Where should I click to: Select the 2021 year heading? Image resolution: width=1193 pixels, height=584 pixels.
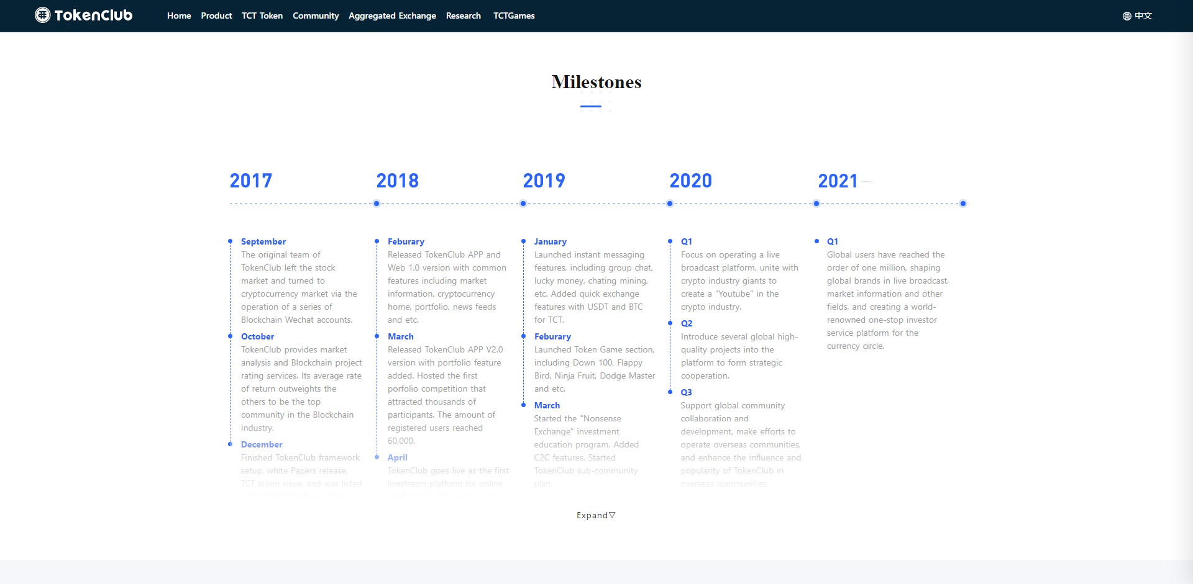(x=838, y=181)
